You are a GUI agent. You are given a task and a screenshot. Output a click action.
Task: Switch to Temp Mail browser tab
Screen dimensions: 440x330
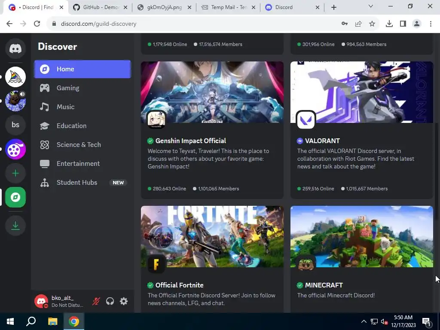point(229,7)
